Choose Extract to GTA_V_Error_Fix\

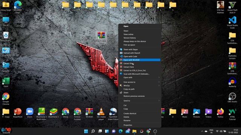(140, 70)
